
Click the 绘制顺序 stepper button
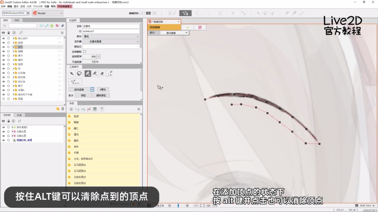click(x=99, y=56)
